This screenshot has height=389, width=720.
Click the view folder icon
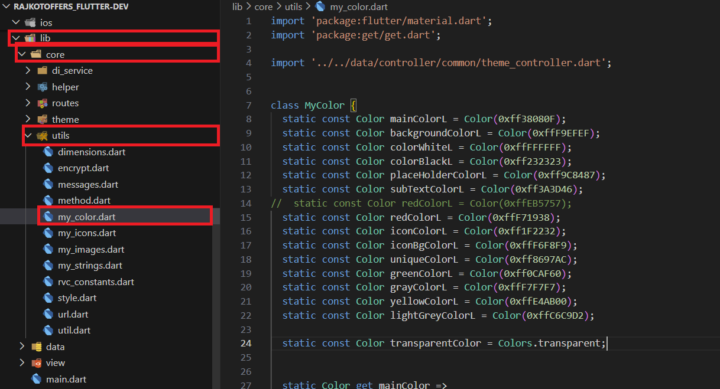coord(36,362)
